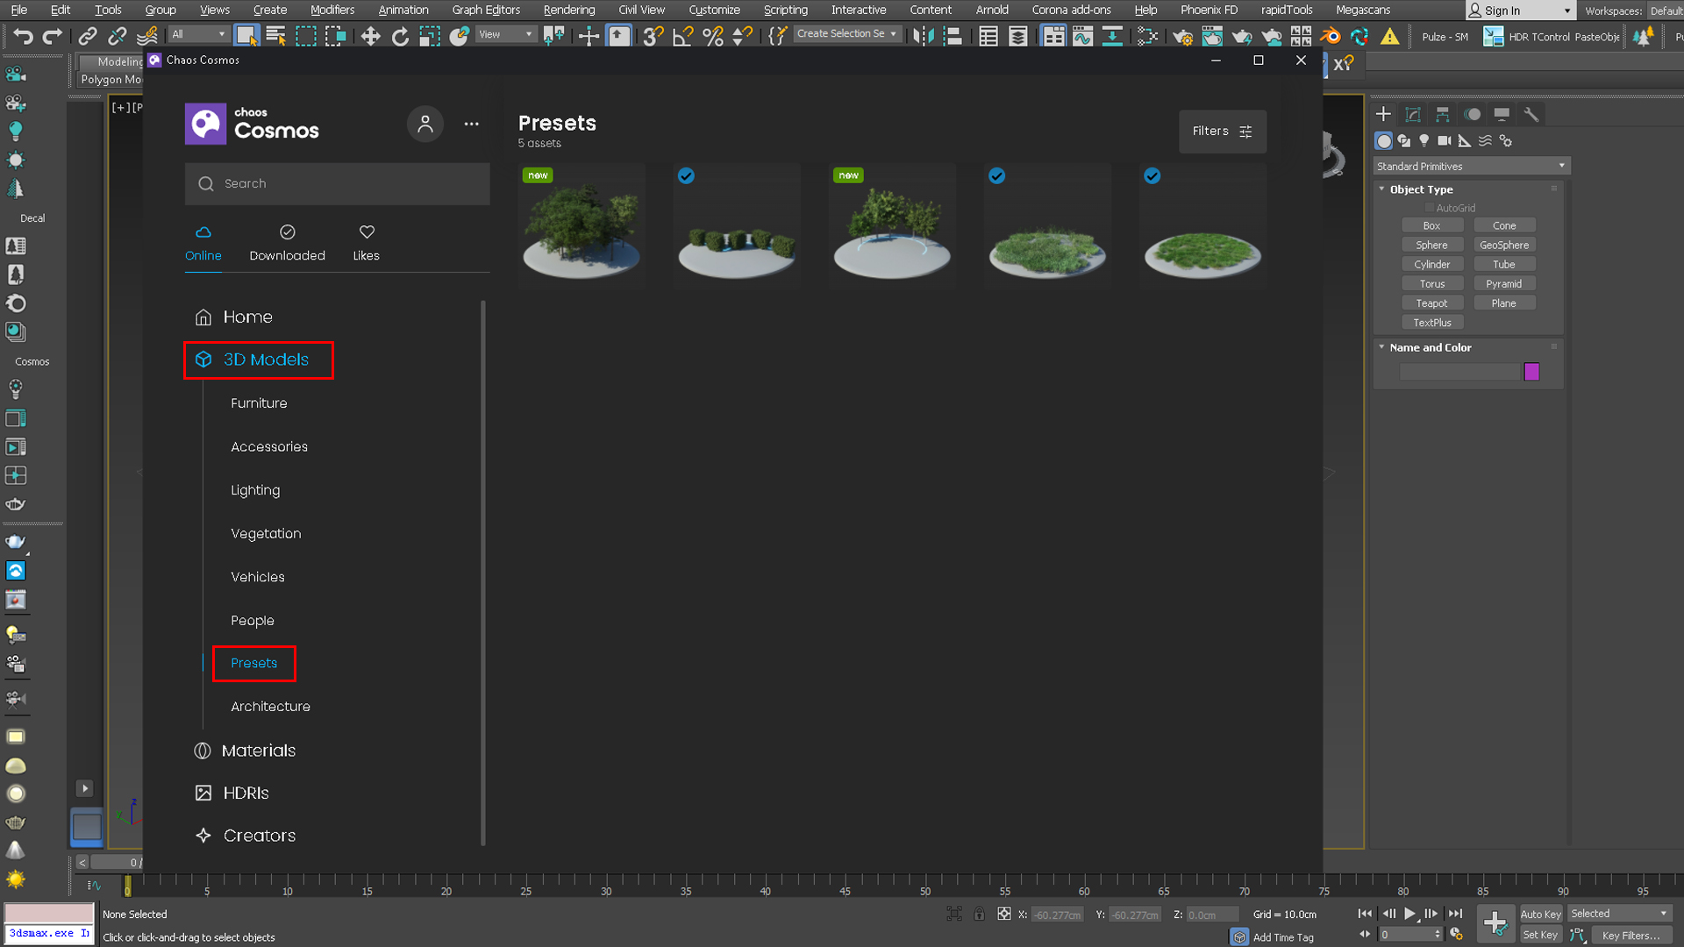Open the Cosmos account profile icon
The width and height of the screenshot is (1684, 947).
pos(425,124)
